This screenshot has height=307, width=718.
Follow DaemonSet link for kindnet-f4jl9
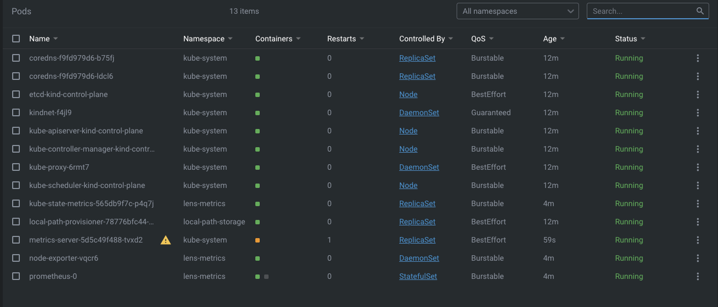click(x=419, y=112)
